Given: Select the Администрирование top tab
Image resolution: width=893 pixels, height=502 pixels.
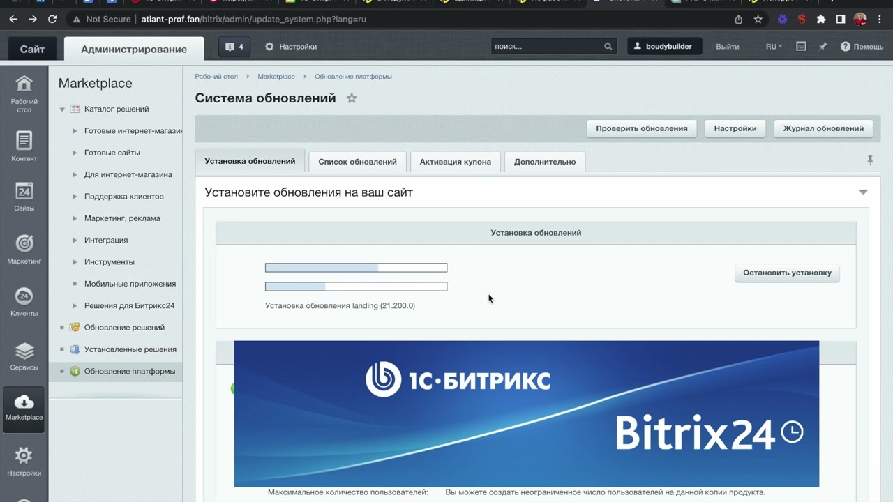Looking at the screenshot, I should (134, 49).
